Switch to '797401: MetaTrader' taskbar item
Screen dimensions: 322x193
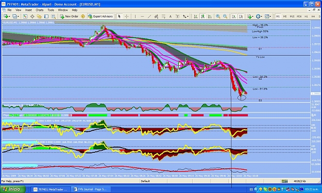click(x=50, y=189)
